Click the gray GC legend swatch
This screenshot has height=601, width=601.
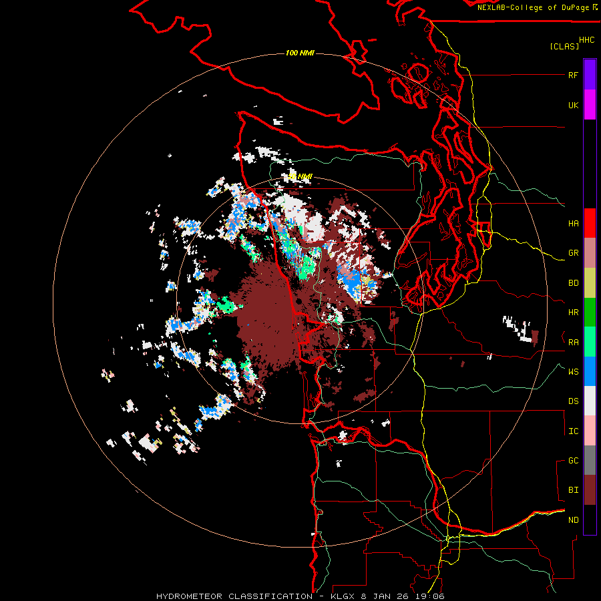click(590, 460)
